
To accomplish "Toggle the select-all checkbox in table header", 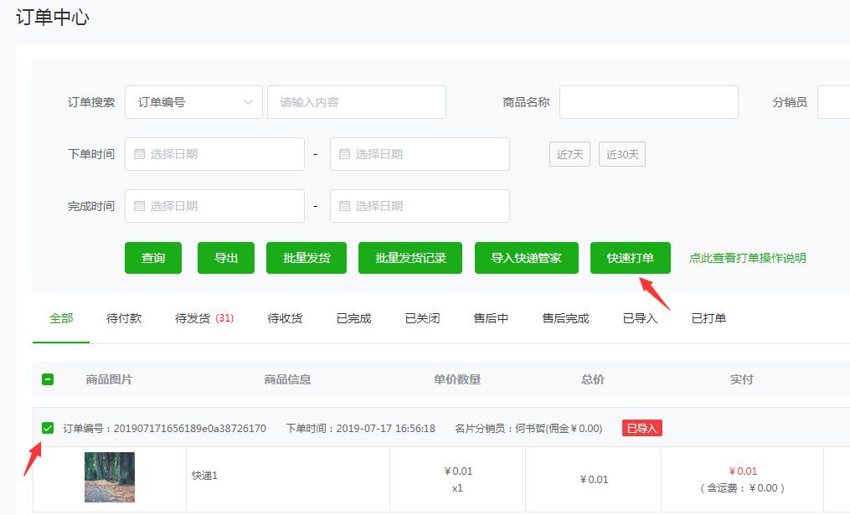I will [x=48, y=379].
